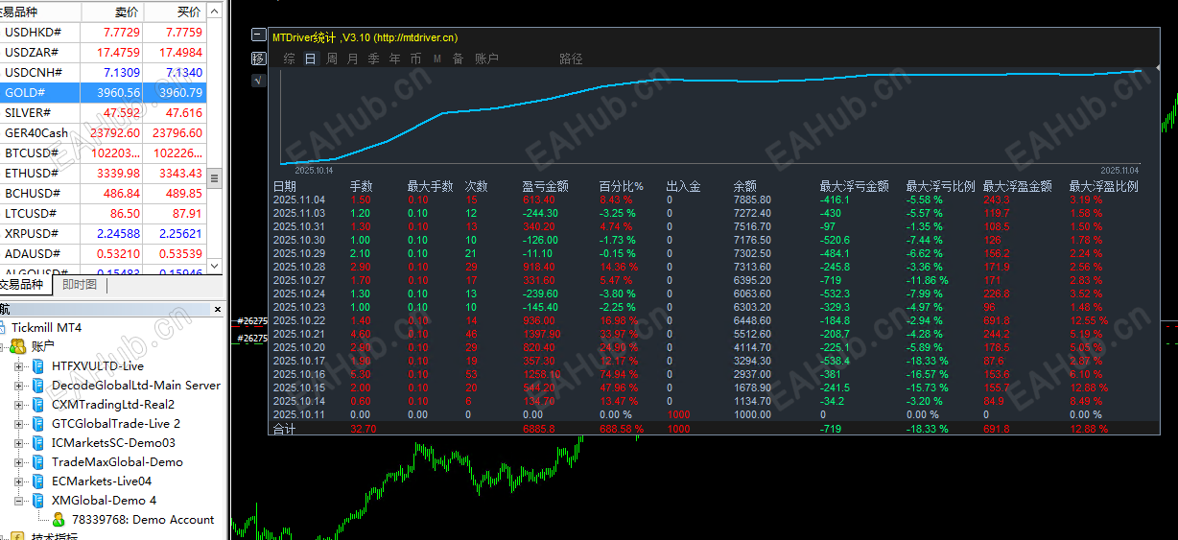The width and height of the screenshot is (1178, 540).
Task: Open the 账户 account tab in MTDriver
Action: [487, 59]
